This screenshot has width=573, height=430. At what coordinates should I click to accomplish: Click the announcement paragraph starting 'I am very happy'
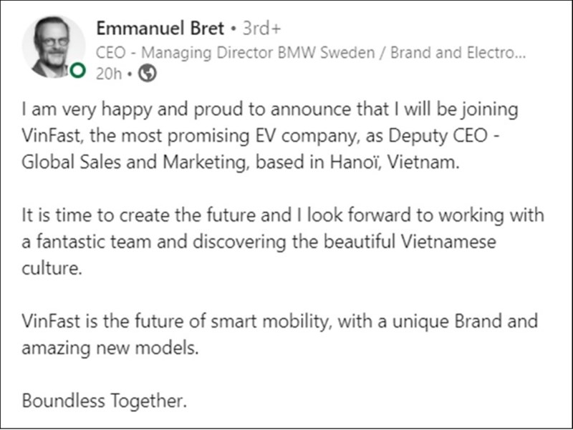279,136
